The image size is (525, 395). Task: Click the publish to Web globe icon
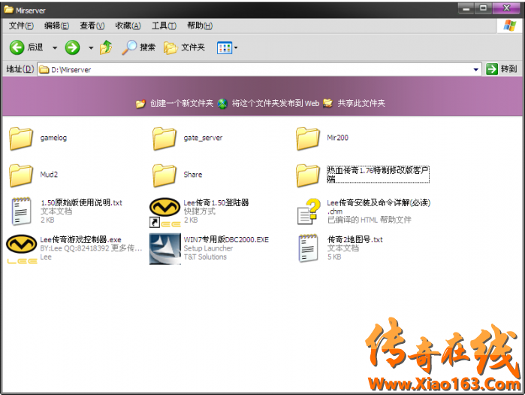pos(222,104)
